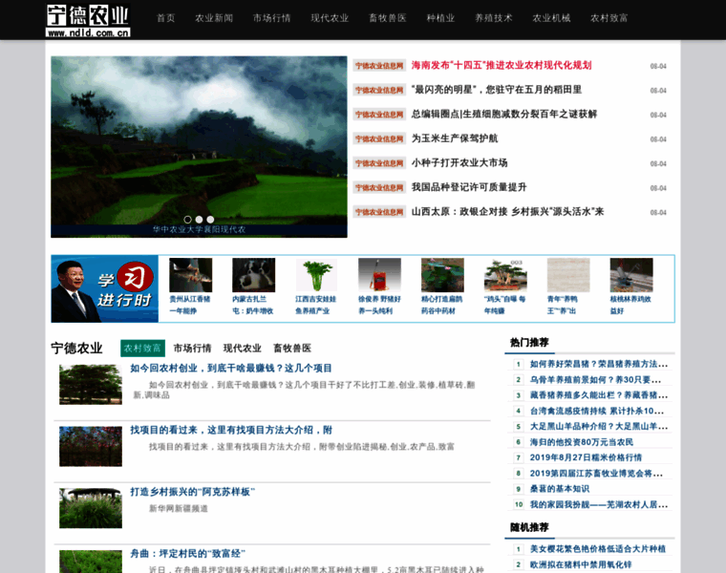Viewport: 726px width, 573px height.
Task: Click thumbnail for 内蒙古扎兰屯：奶牛增收
Action: click(254, 275)
